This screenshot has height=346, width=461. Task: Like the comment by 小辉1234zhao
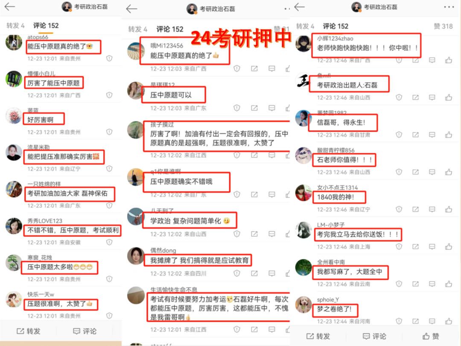[x=448, y=60]
